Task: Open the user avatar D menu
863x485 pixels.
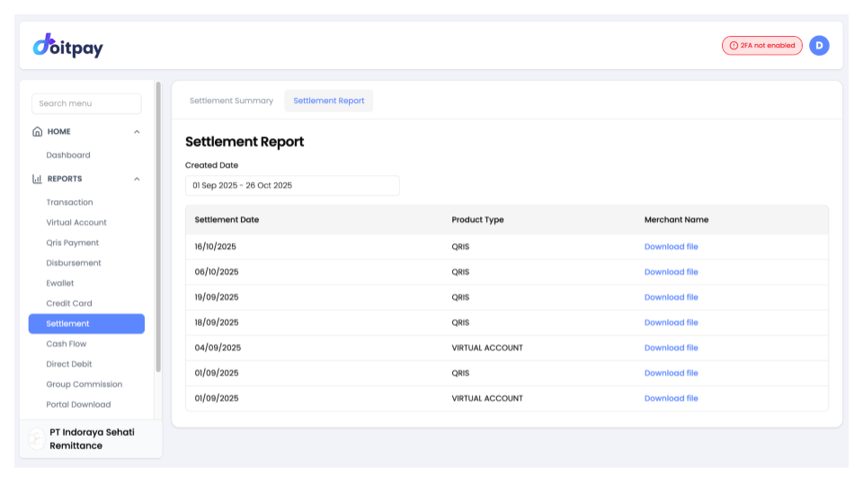Action: point(819,46)
